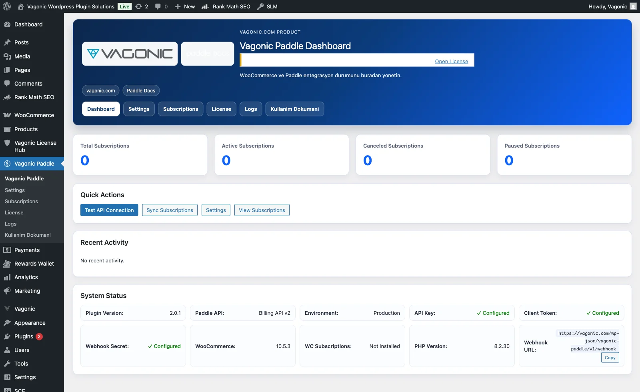Click the Users icon in sidebar

[7, 350]
